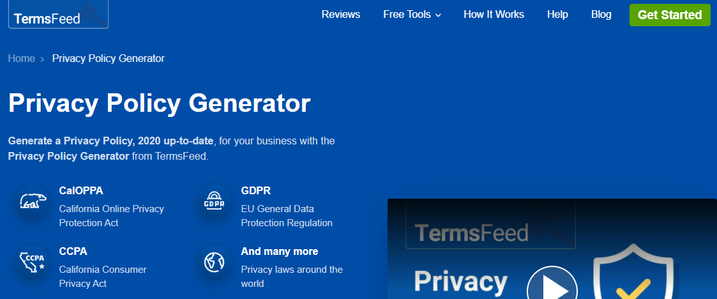The height and width of the screenshot is (299, 717).
Task: Click the TermsFeed logo in the video thumbnail
Action: coord(490,224)
